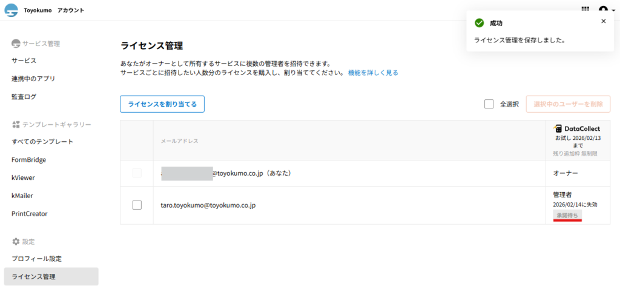Open サービス in the sidebar
Screen dimensions: 620x289
coord(24,61)
